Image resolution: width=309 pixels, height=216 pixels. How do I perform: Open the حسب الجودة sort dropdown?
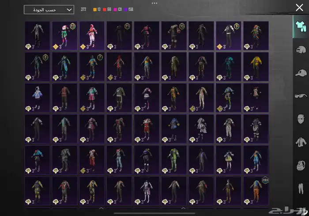pos(49,9)
